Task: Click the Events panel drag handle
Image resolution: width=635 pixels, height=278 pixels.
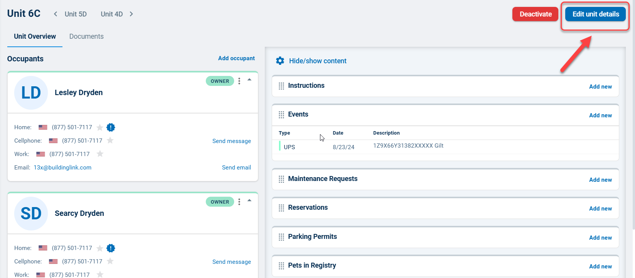Action: coord(281,115)
